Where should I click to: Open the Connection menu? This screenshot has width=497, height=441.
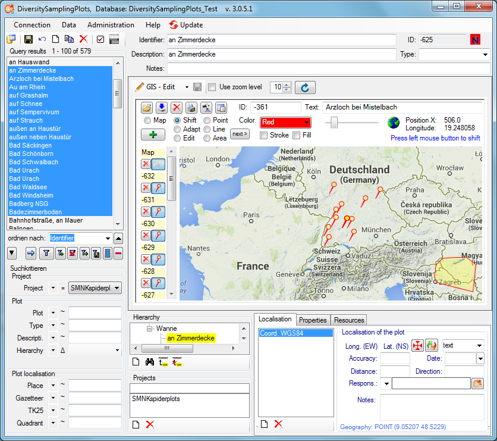pos(32,25)
